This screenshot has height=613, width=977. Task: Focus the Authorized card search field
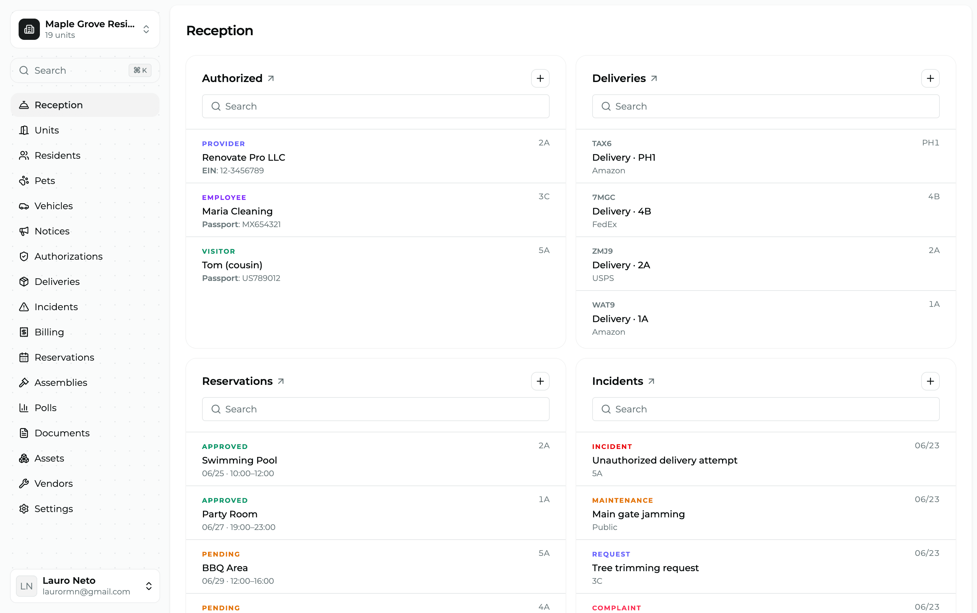click(376, 106)
